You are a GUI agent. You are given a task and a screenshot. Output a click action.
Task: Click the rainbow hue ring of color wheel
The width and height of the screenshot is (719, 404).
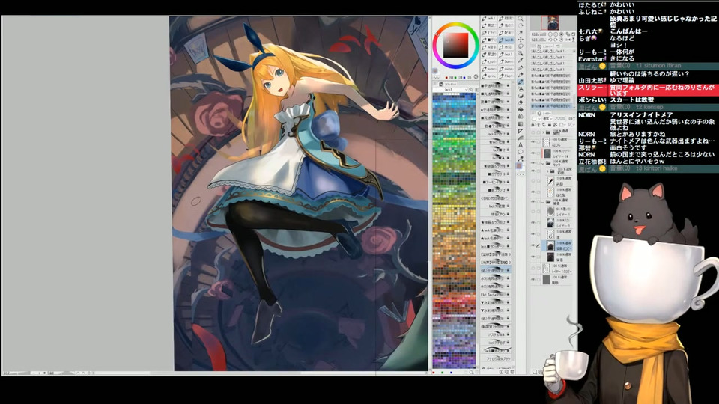pos(455,25)
